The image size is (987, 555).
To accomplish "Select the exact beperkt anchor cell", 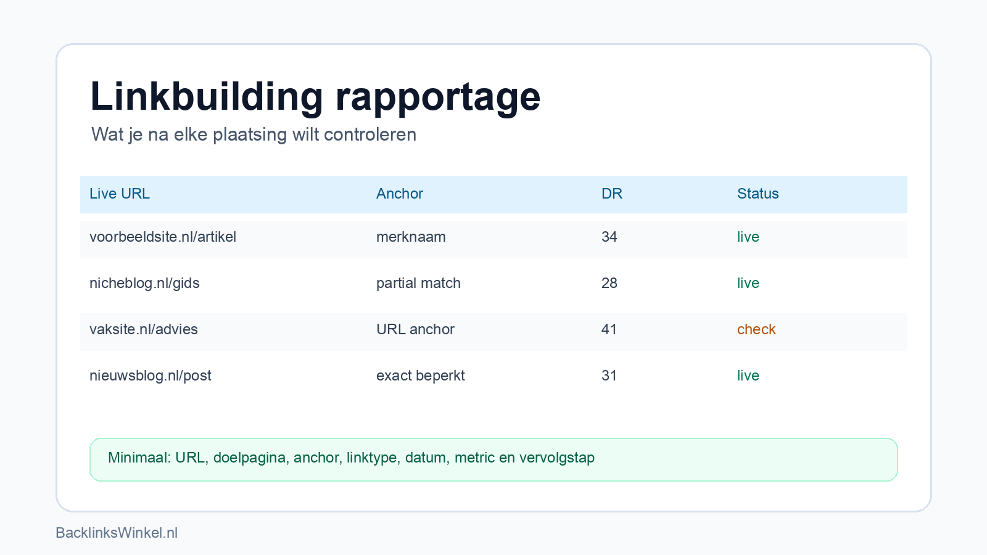I will [421, 376].
